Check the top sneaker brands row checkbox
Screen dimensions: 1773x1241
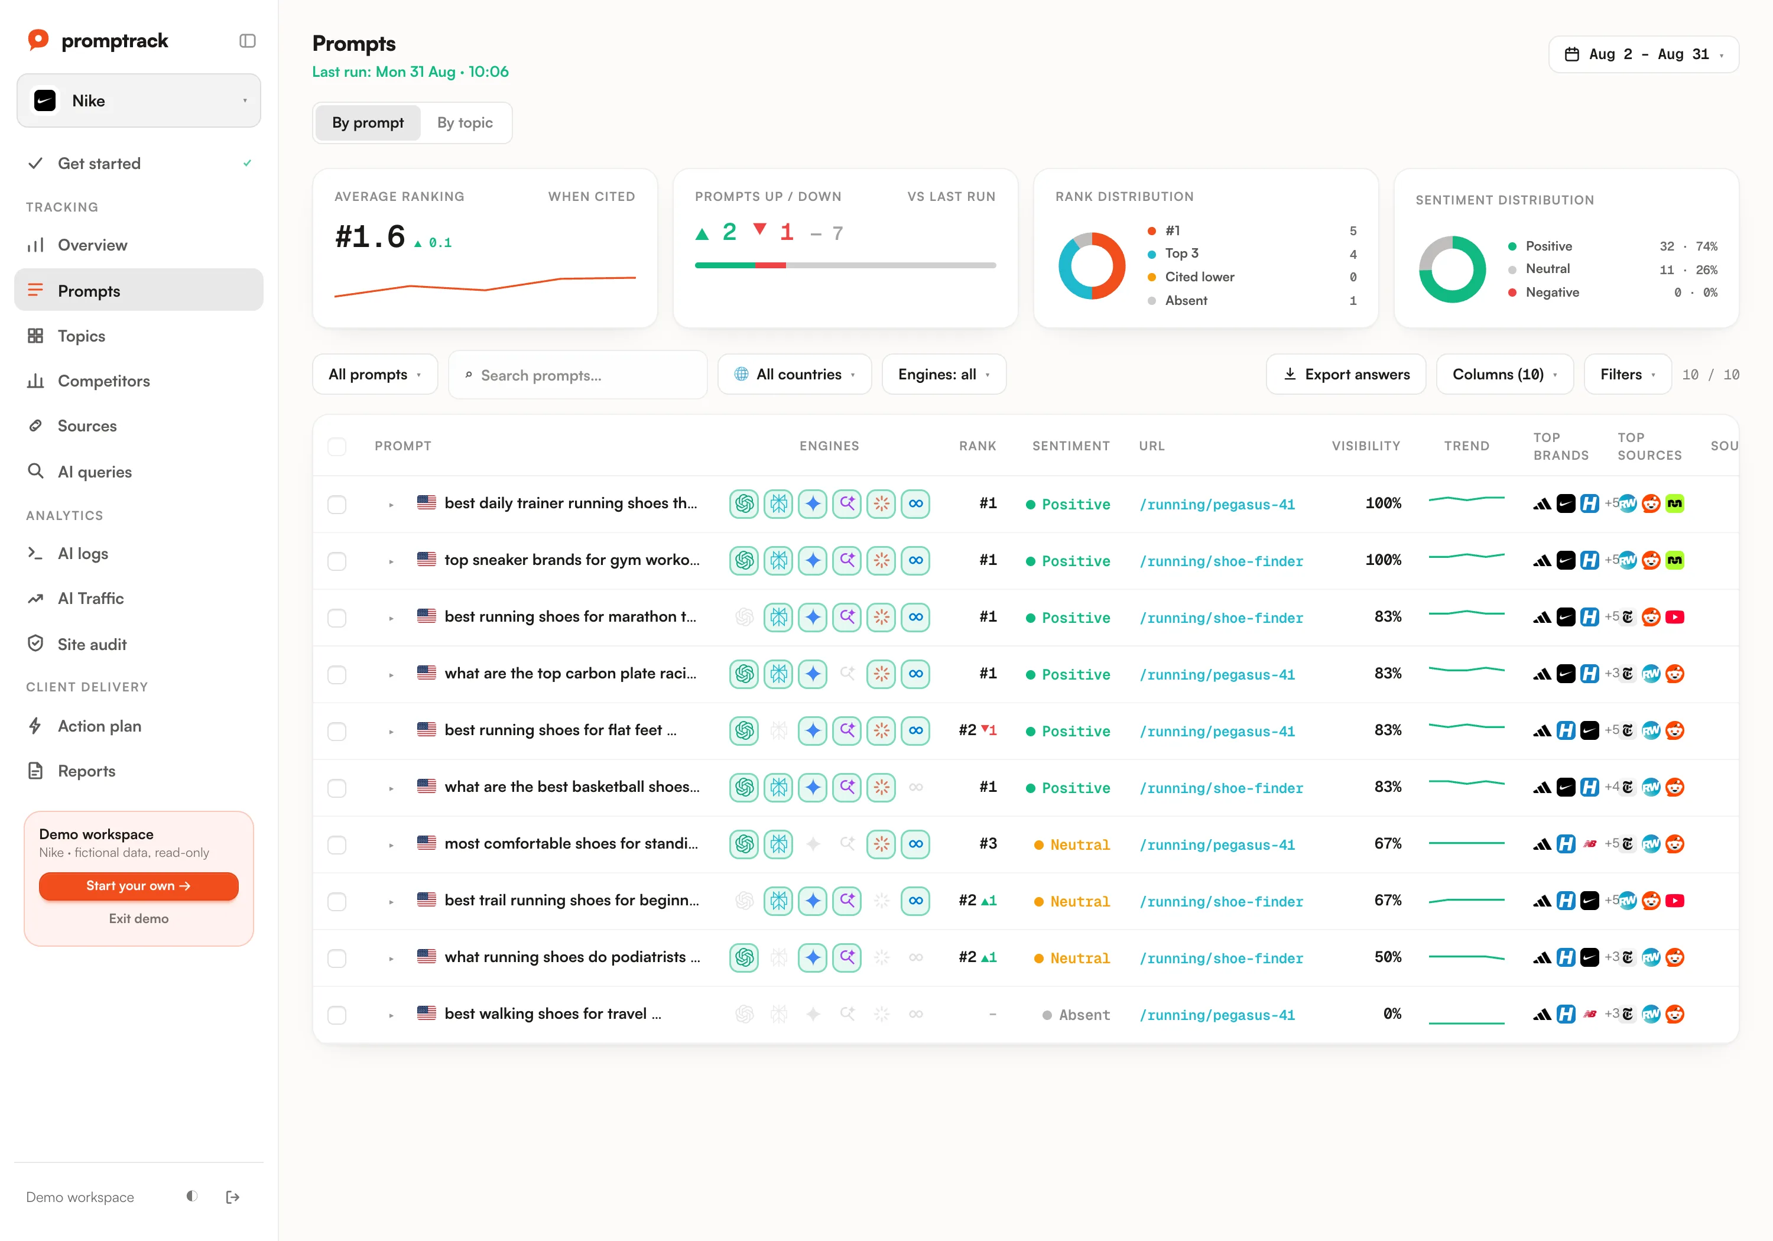point(337,561)
